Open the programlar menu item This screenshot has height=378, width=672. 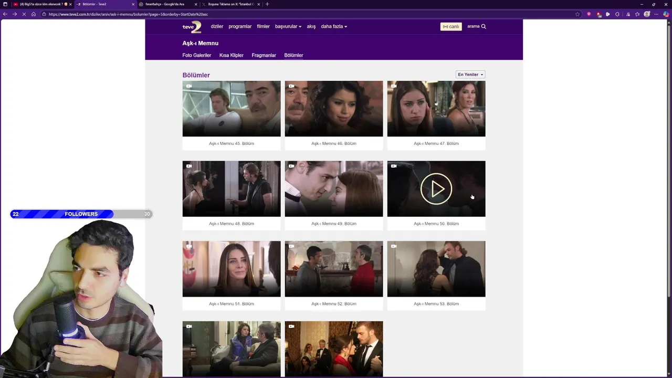[240, 26]
